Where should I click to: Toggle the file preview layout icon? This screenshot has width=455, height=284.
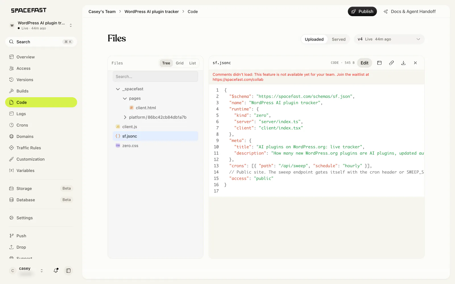379,63
